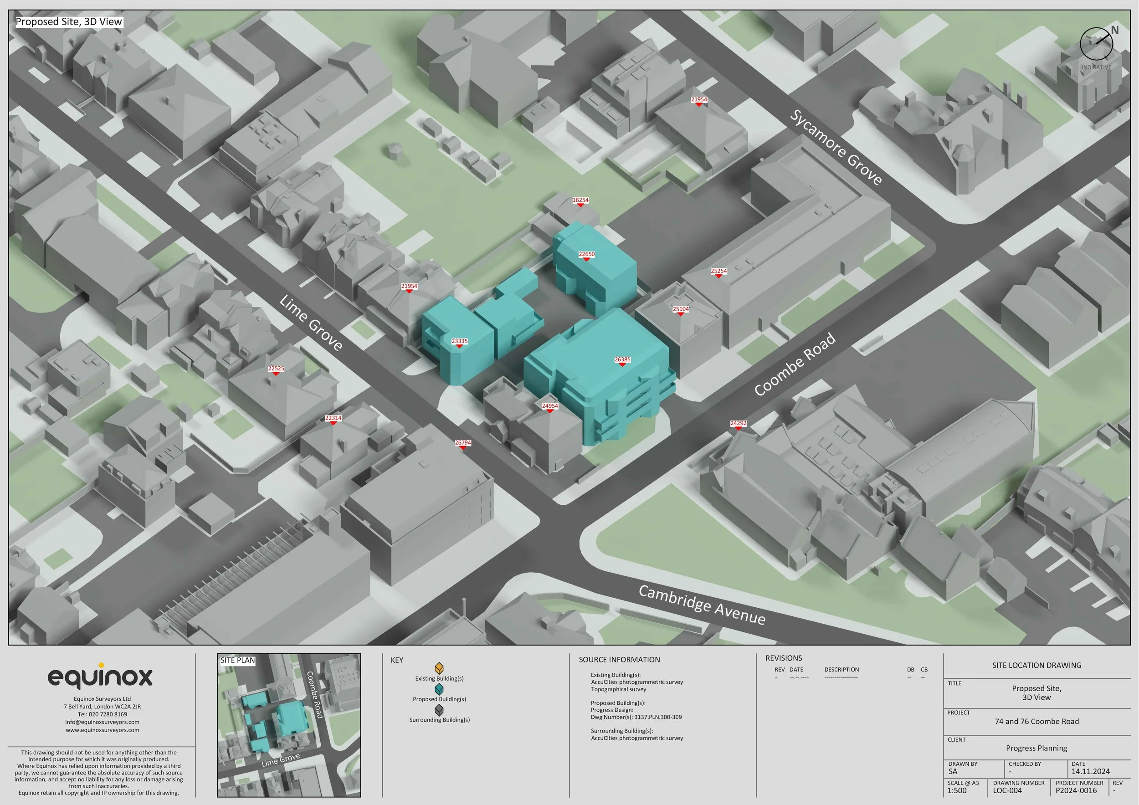
Task: Click the Surrounding Building(s) grey key icon
Action: coord(439,710)
